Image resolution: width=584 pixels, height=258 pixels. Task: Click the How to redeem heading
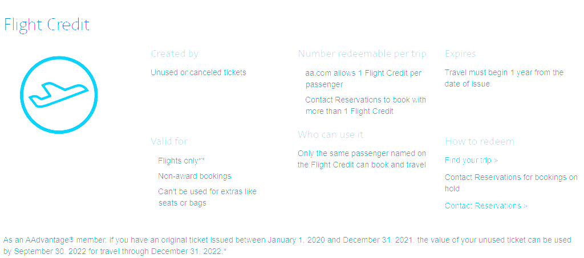click(480, 141)
